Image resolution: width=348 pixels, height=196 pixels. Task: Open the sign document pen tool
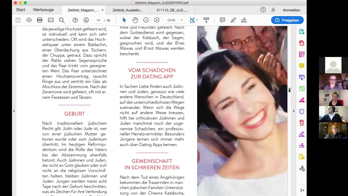coord(244,20)
